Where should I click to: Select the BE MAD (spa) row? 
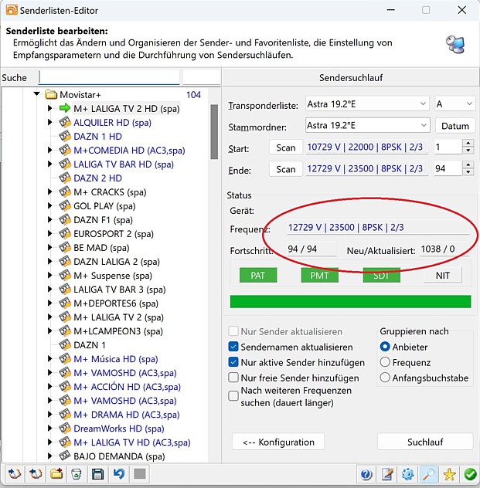[101, 247]
